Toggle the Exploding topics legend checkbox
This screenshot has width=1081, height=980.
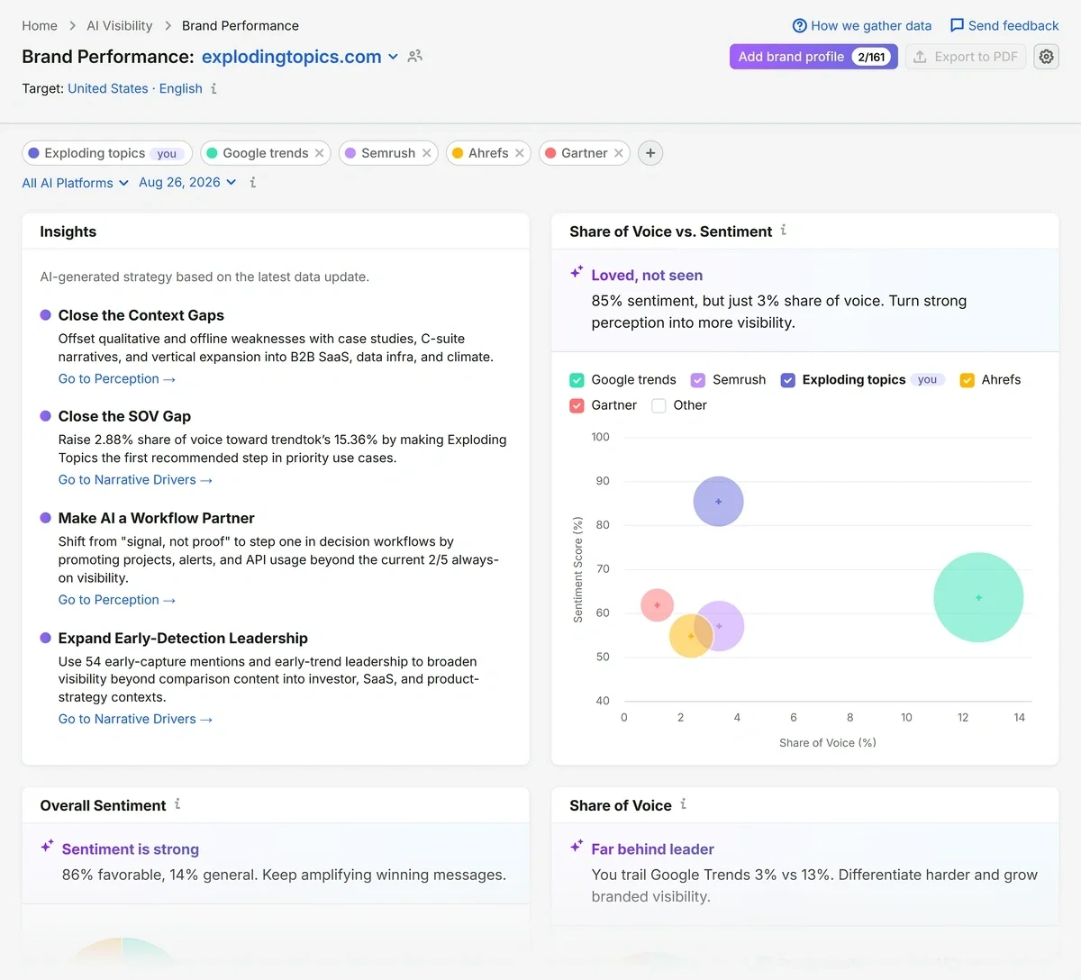tap(788, 380)
